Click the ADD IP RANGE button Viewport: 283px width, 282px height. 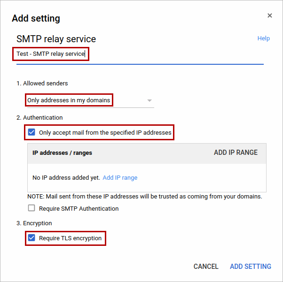coord(236,152)
